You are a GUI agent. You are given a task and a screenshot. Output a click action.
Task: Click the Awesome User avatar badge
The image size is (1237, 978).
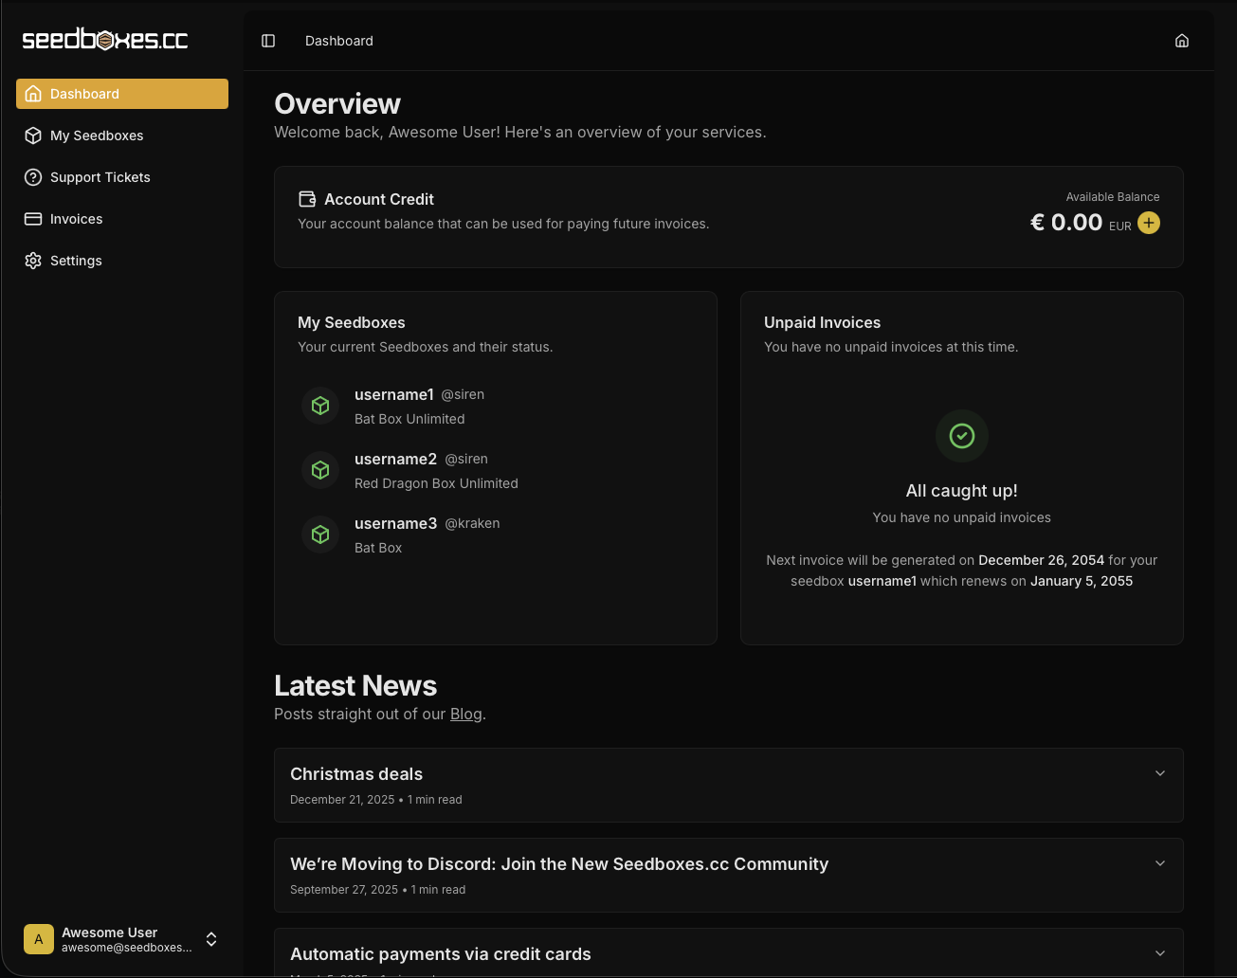click(x=39, y=939)
